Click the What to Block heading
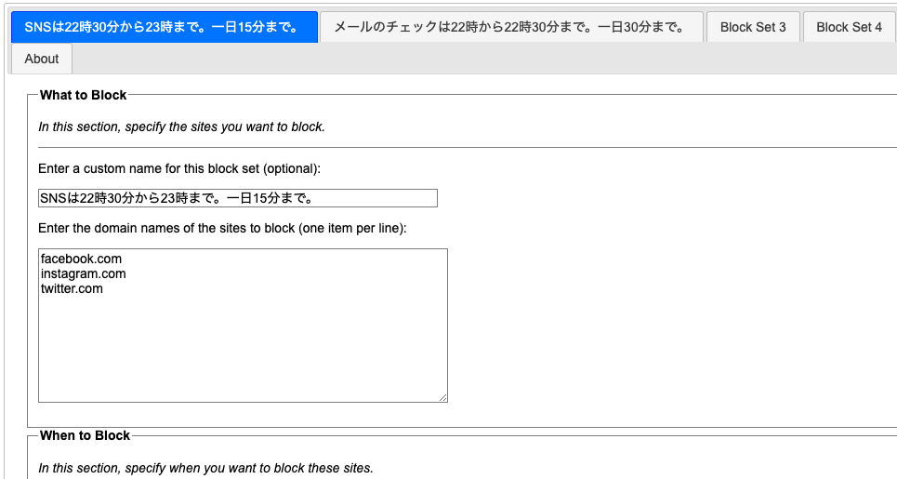This screenshot has width=897, height=479. point(83,95)
